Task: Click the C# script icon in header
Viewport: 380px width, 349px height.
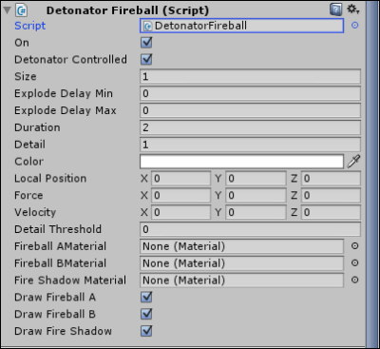Action: point(22,10)
